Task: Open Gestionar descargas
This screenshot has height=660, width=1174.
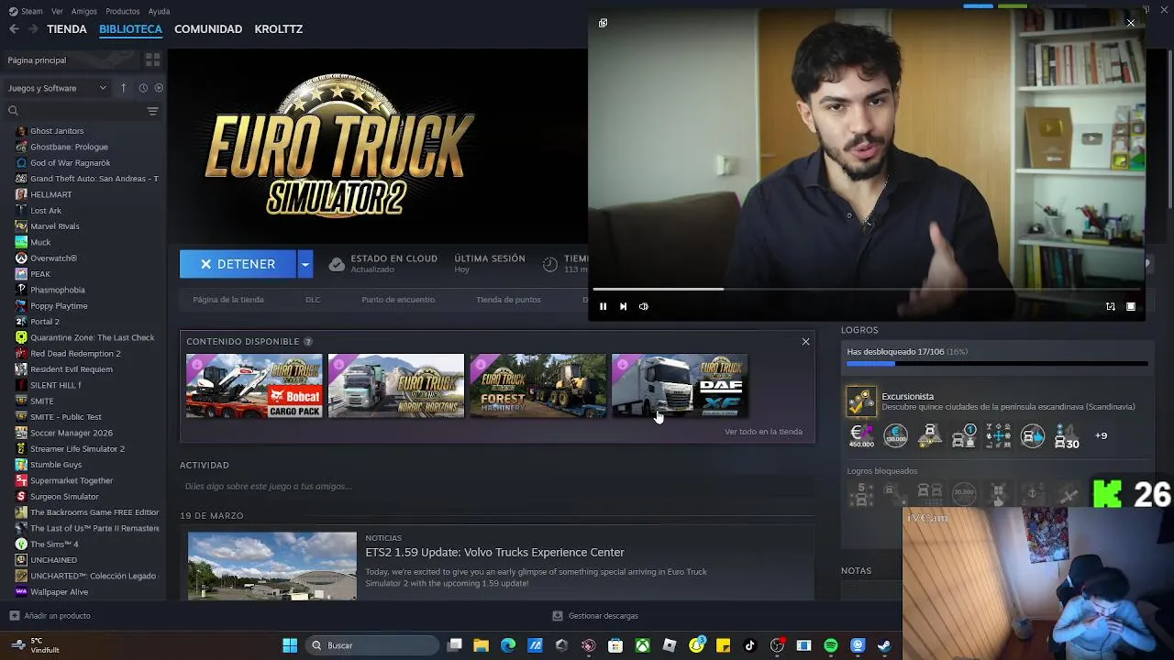Action: 595,616
